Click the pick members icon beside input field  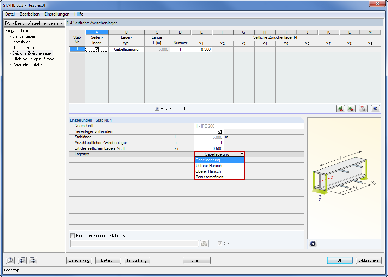click(204, 244)
